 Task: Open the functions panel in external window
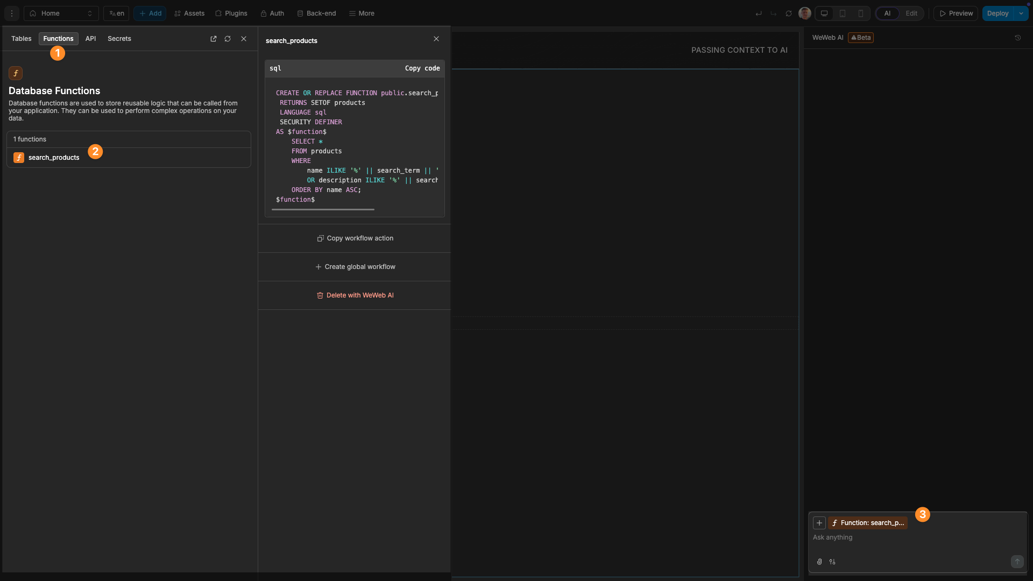(x=213, y=39)
